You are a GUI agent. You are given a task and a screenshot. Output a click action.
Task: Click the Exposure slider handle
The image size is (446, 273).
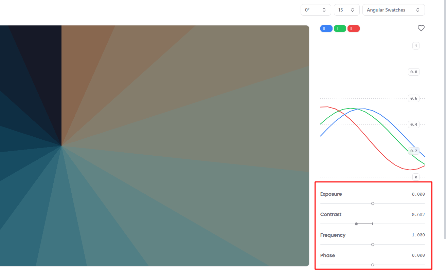pos(373,203)
